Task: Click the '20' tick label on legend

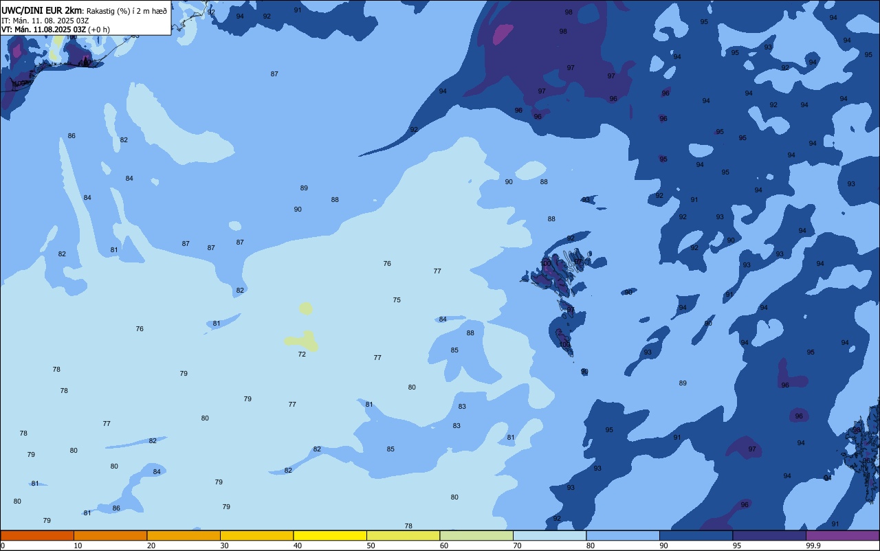Action: (151, 546)
